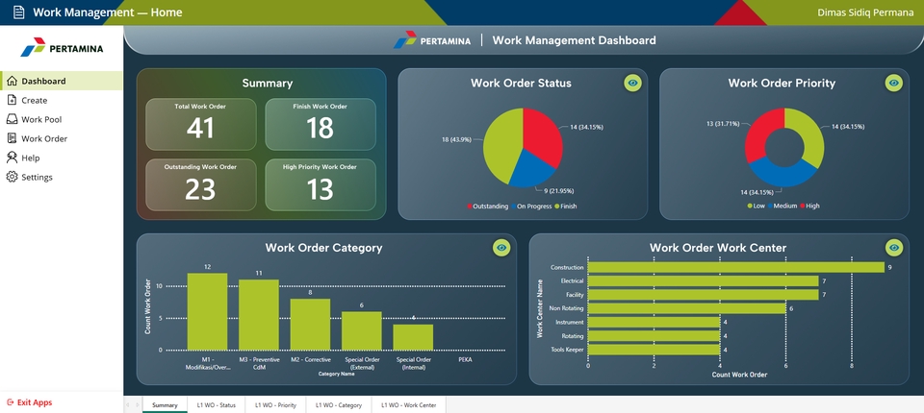Toggle eye icon on Work Order Work Center card
The height and width of the screenshot is (413, 924).
[x=894, y=248]
